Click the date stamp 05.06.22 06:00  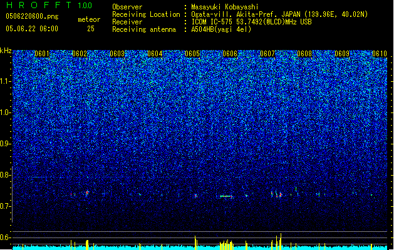tap(32, 29)
